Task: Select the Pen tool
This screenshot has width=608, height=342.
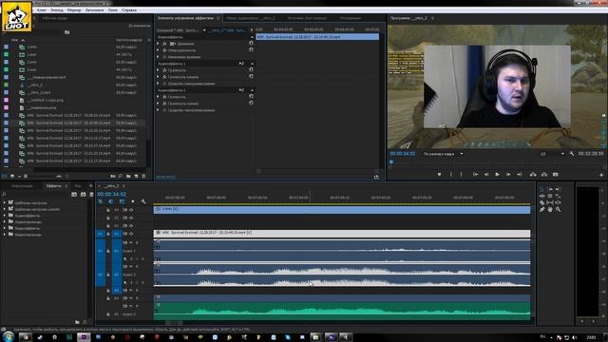Action: click(542, 209)
